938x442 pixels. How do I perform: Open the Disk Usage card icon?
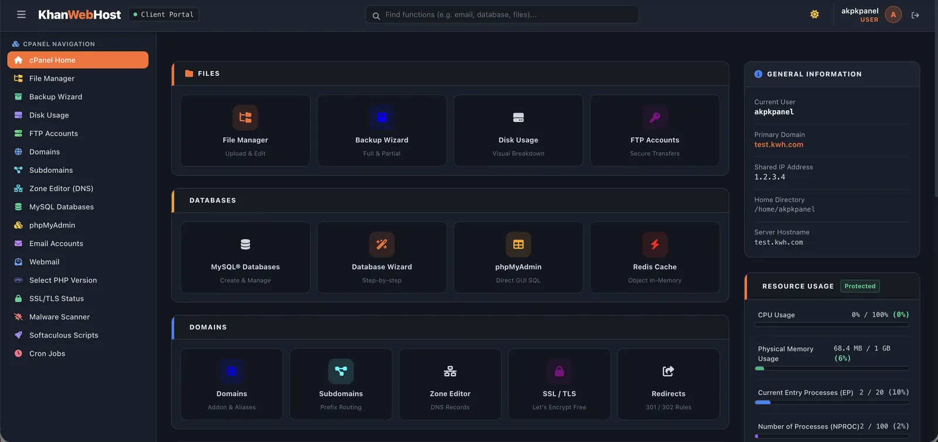518,117
